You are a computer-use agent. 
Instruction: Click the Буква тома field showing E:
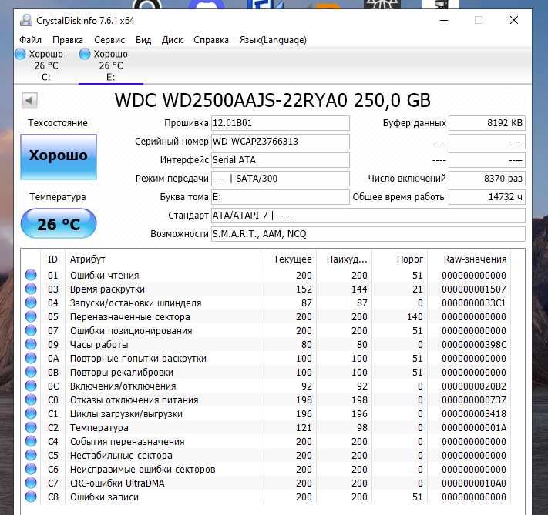coord(281,197)
